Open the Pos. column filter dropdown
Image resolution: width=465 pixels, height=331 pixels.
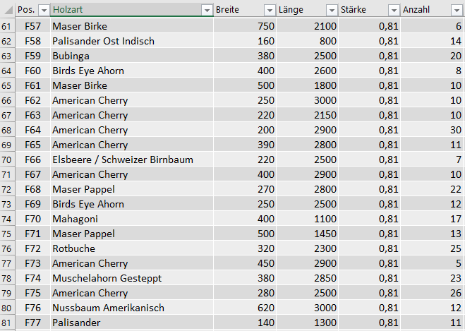pos(44,11)
